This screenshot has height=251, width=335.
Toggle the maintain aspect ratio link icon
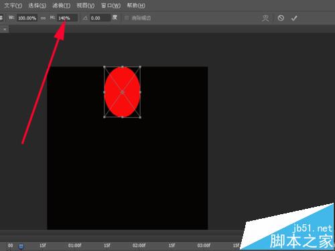coord(43,18)
